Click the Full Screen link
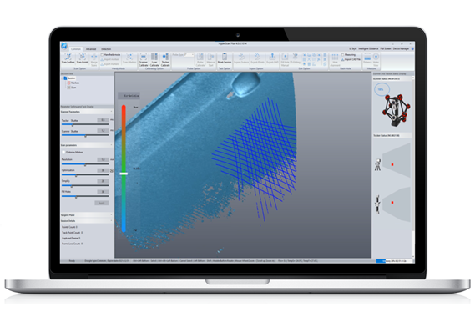475x327 pixels. pyautogui.click(x=386, y=48)
